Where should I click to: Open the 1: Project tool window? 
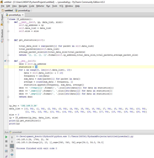click(x=2, y=20)
